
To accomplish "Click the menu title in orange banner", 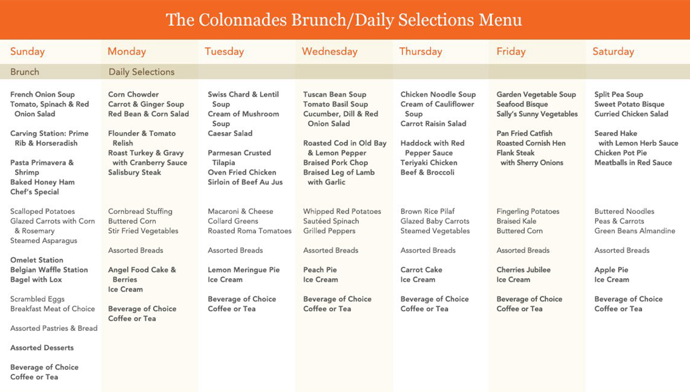I will click(x=344, y=20).
